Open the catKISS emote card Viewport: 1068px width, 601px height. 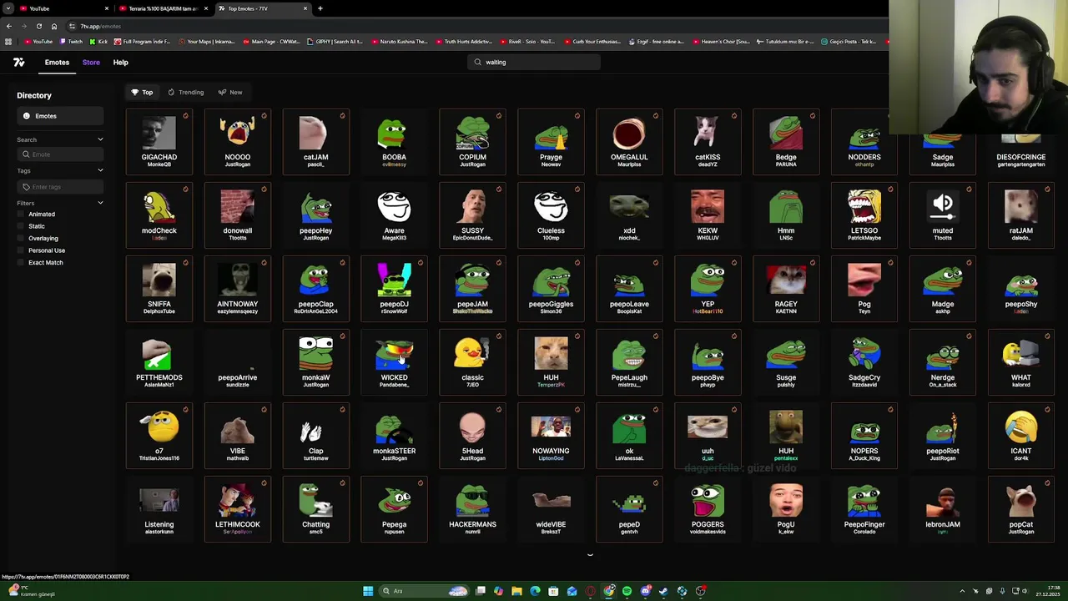pos(708,142)
